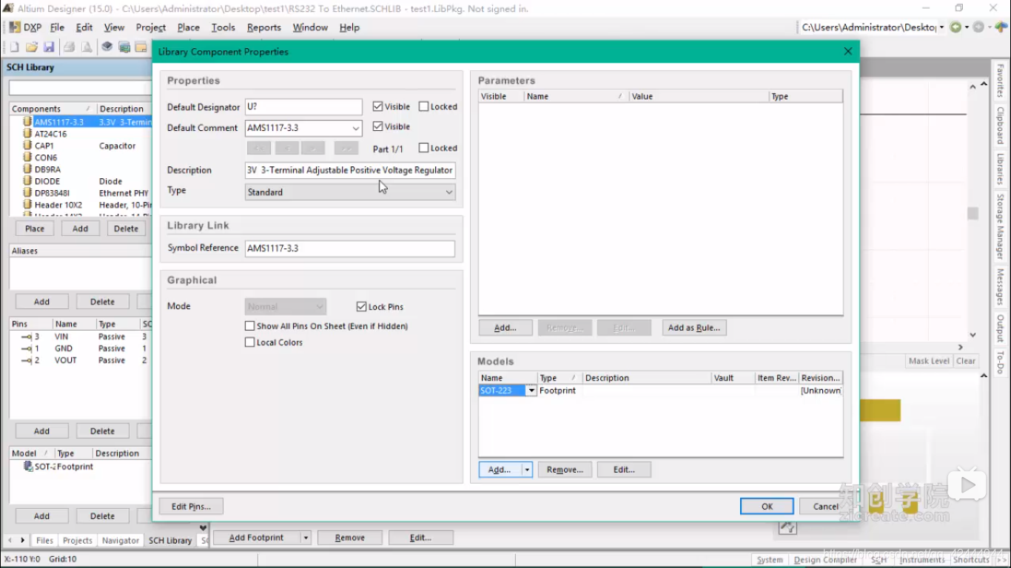Click Parameters Add... button

[x=505, y=328]
